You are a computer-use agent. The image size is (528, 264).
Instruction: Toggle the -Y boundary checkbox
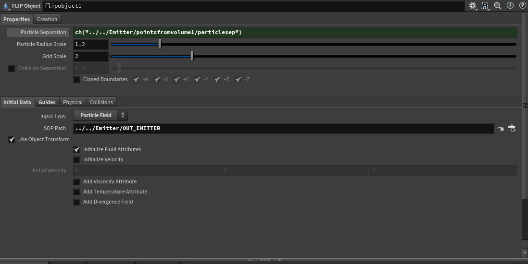click(x=198, y=80)
